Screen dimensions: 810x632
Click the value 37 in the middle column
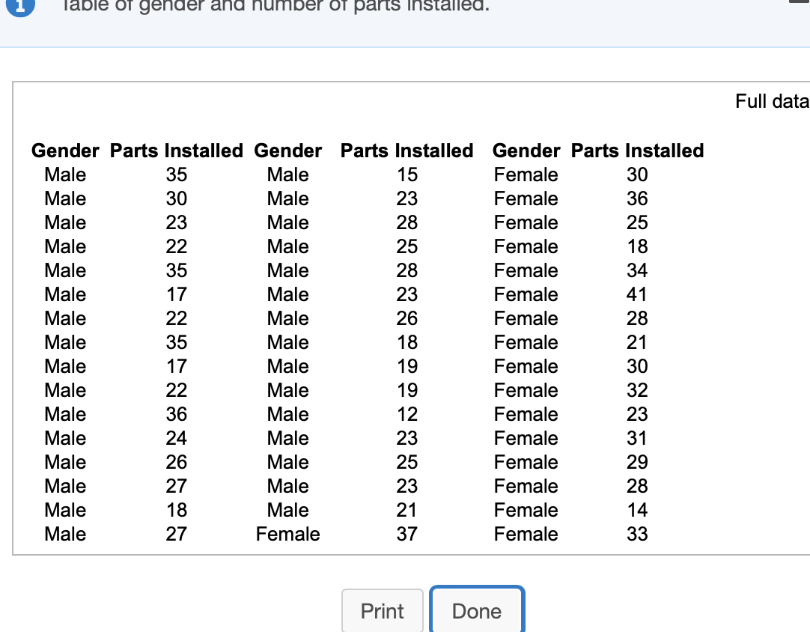pyautogui.click(x=406, y=534)
